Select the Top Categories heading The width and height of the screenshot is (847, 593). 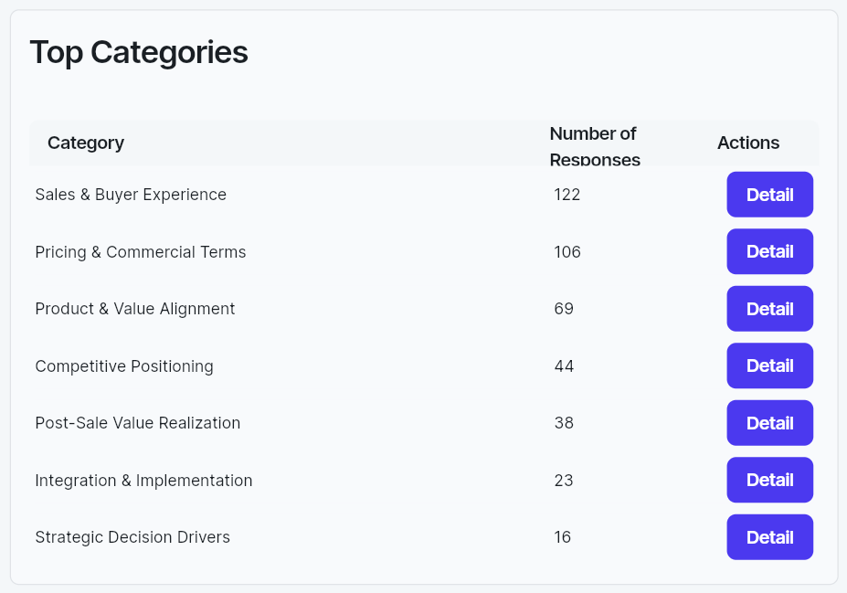point(139,52)
